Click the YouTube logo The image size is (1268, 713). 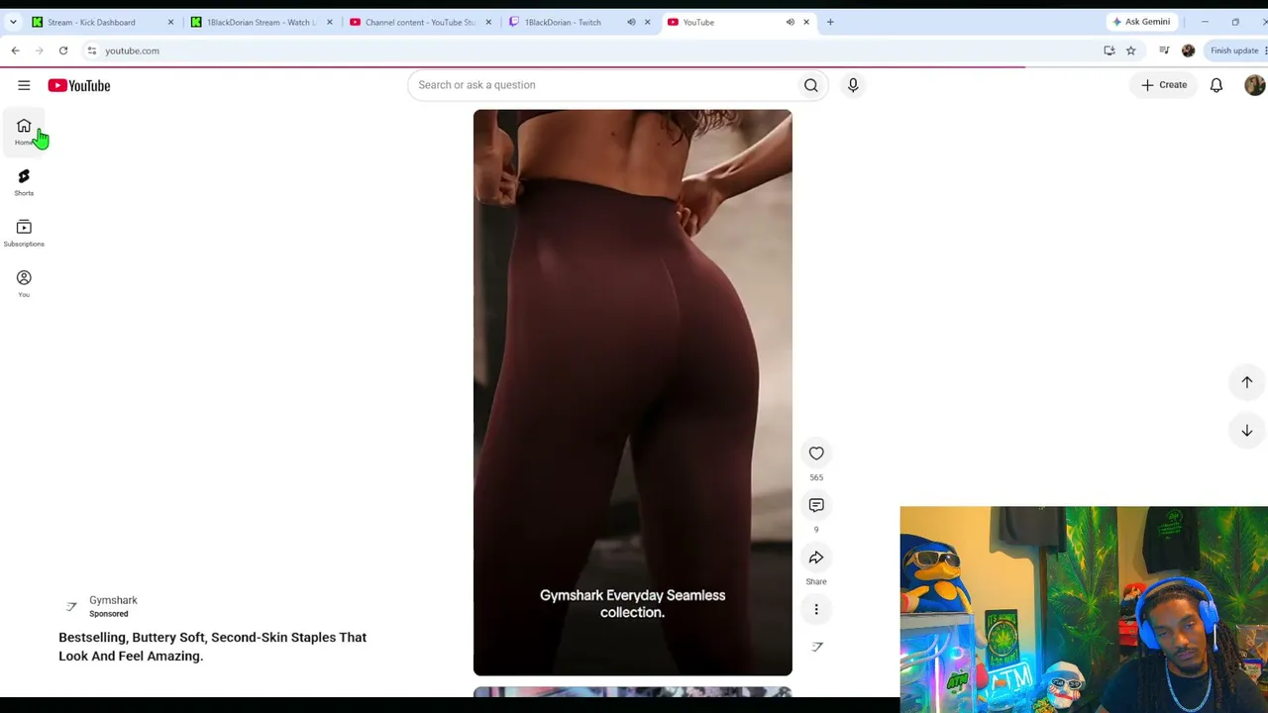79,85
